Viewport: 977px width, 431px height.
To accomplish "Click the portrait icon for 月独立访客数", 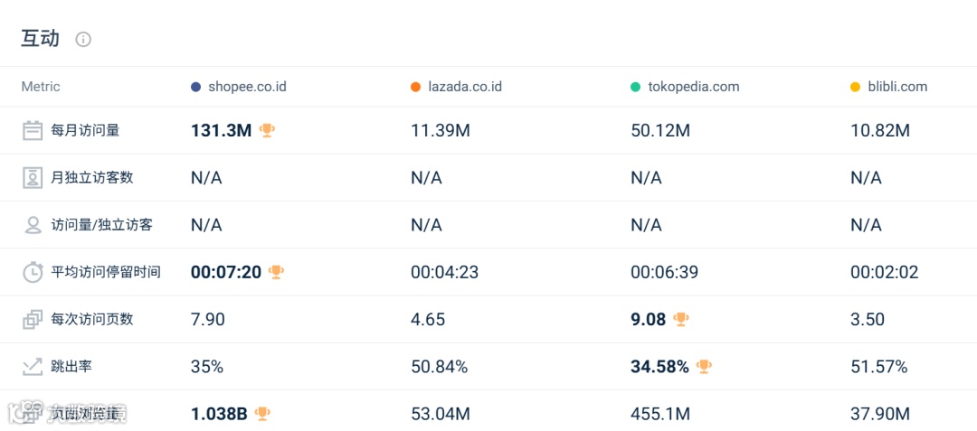I will click(x=33, y=177).
